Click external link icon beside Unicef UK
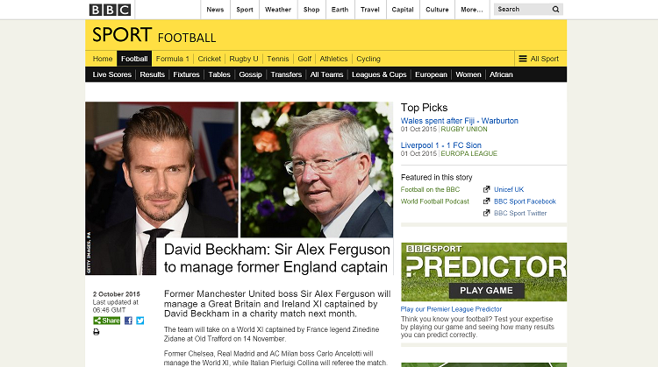 [x=486, y=189]
